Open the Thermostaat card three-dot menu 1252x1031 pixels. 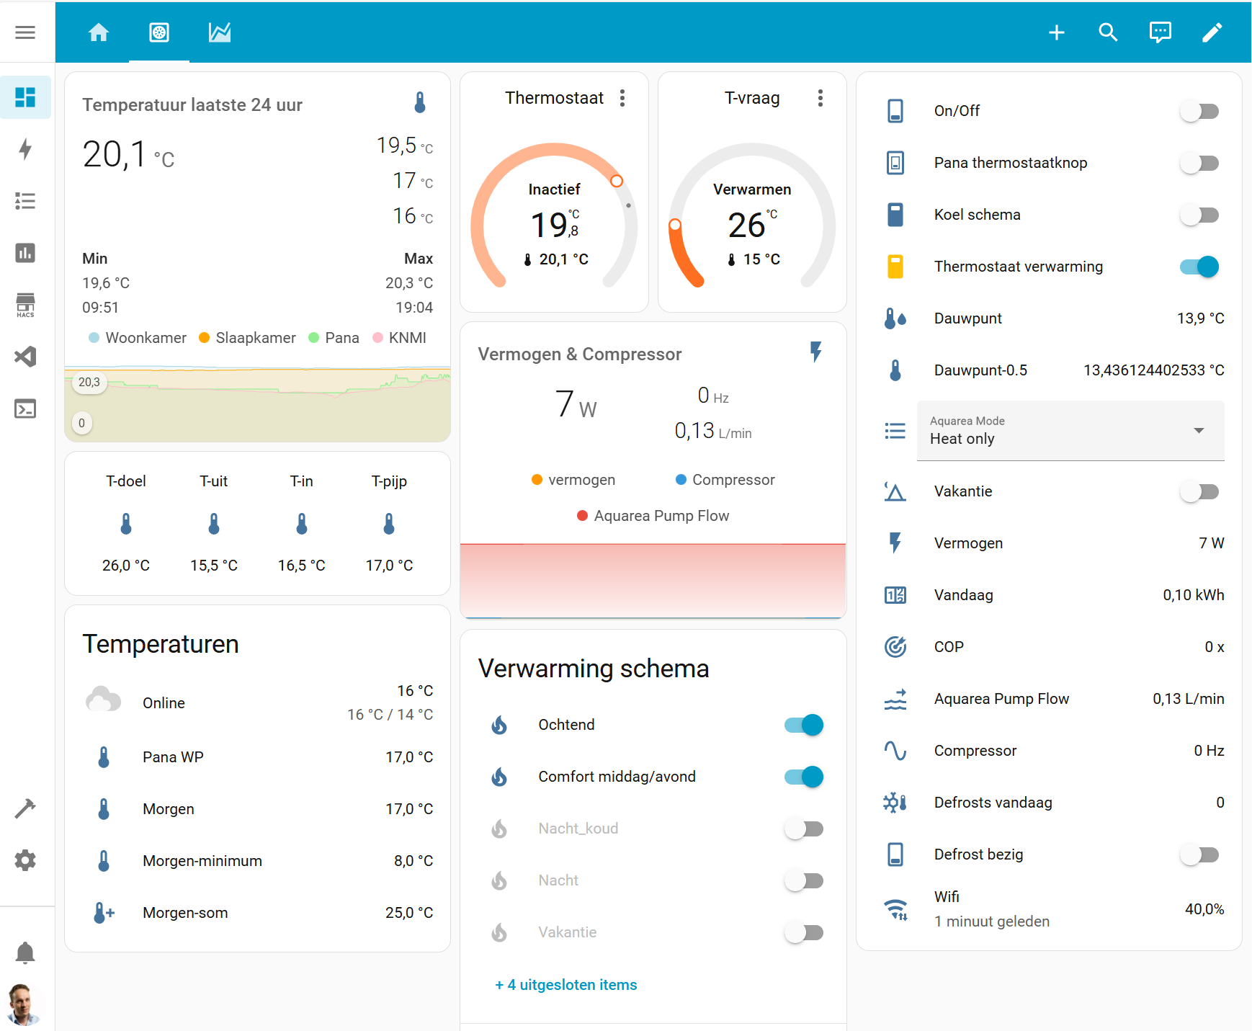pos(622,98)
